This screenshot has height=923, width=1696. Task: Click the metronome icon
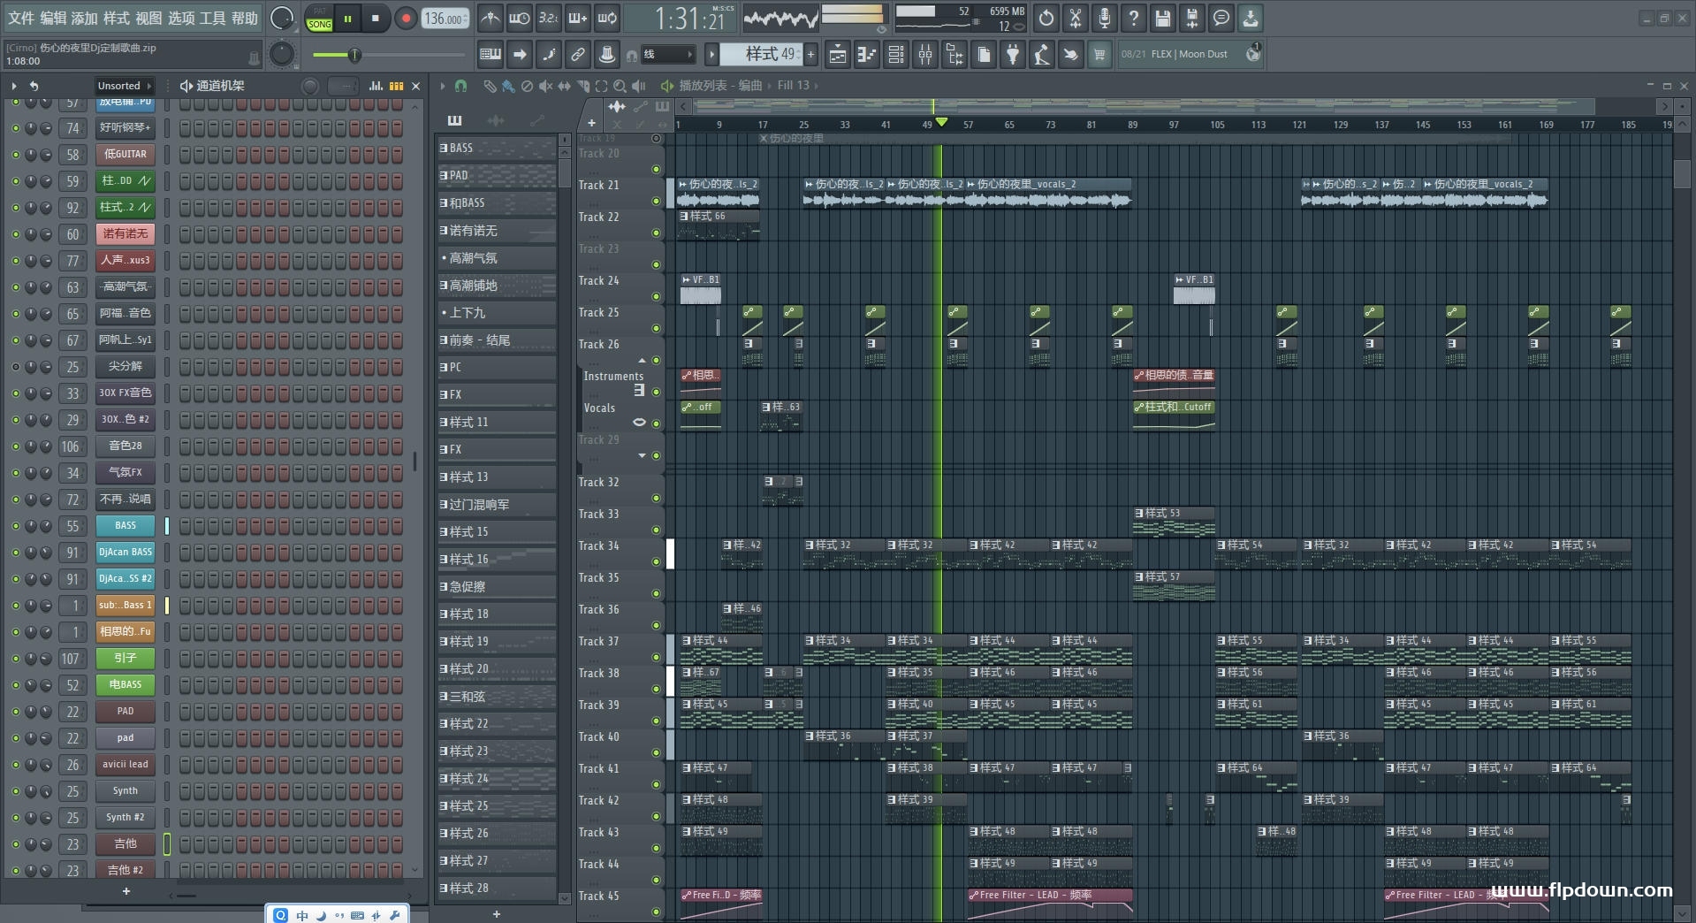490,18
